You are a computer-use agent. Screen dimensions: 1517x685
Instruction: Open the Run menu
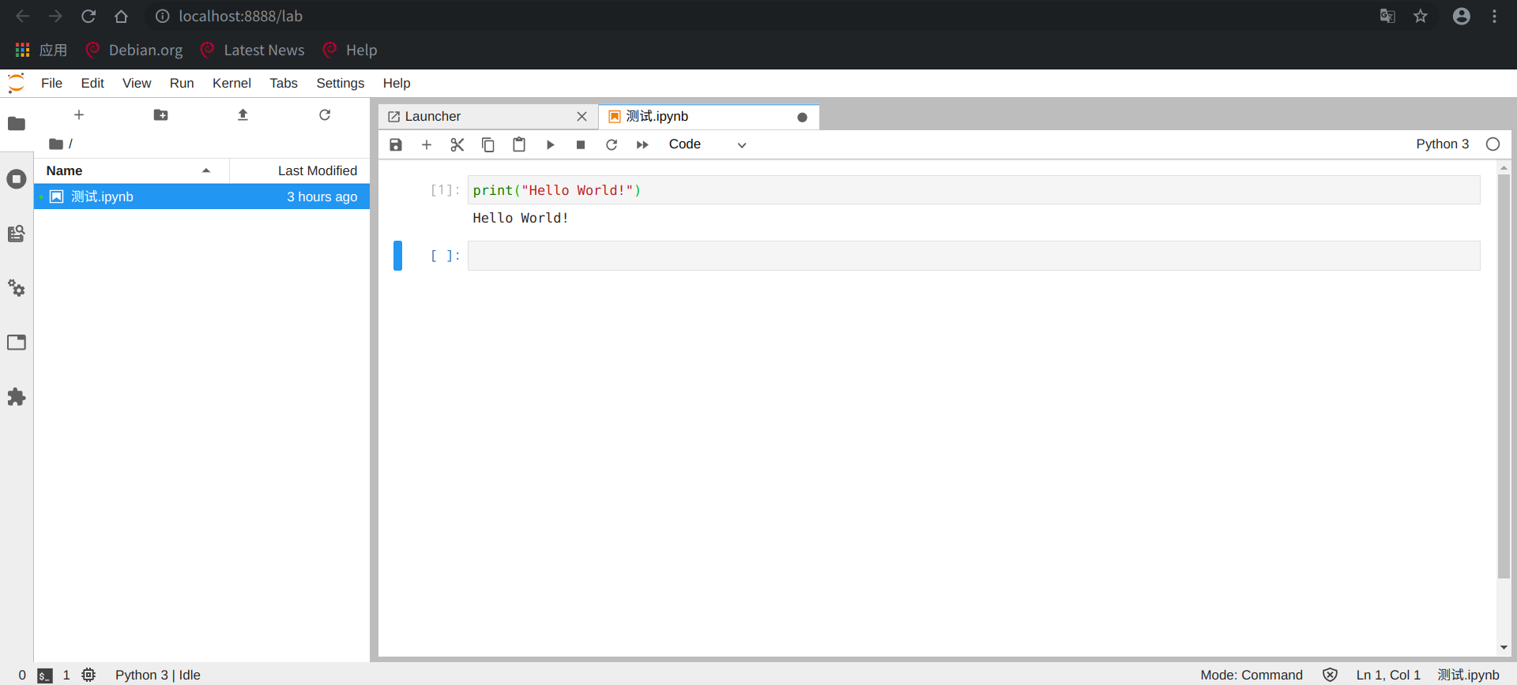tap(182, 83)
